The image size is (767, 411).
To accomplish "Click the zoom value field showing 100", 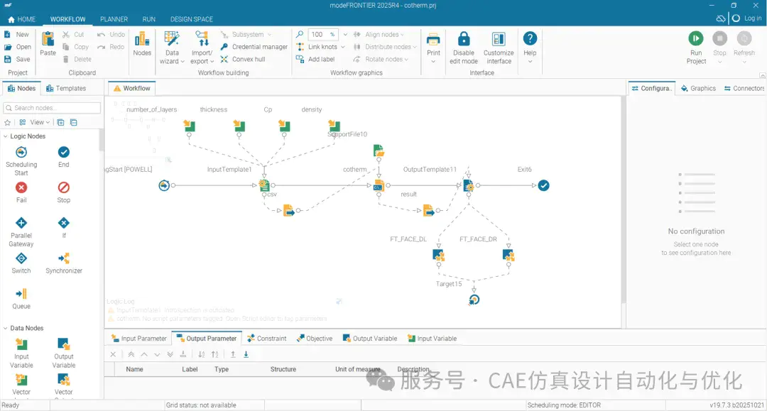I will click(x=324, y=34).
